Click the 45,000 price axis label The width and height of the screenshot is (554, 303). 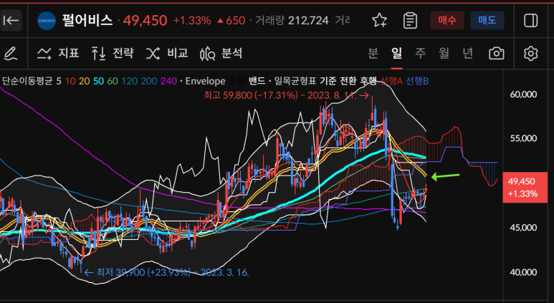(523, 227)
